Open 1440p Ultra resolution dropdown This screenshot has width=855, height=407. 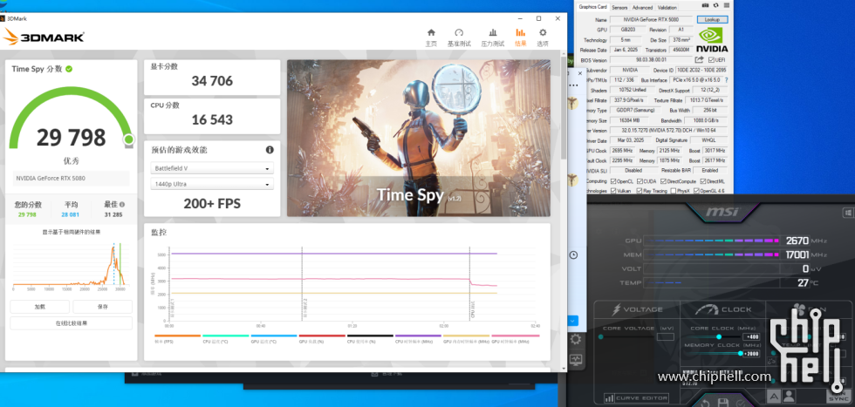pyautogui.click(x=212, y=184)
